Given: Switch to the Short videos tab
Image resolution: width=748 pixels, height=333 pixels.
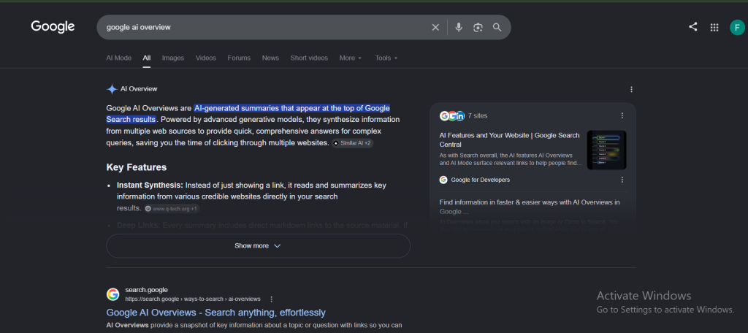Looking at the screenshot, I should click(309, 58).
